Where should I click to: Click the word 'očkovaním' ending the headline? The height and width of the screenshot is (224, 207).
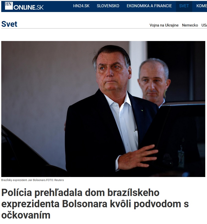coord(26,215)
